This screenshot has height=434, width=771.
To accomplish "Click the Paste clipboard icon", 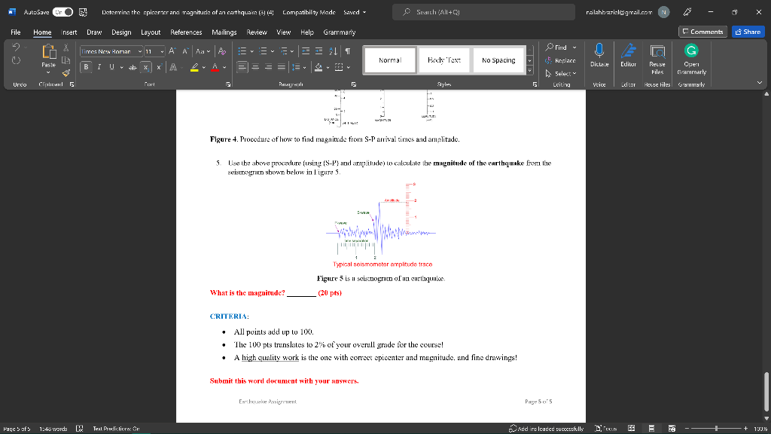I will coord(49,51).
